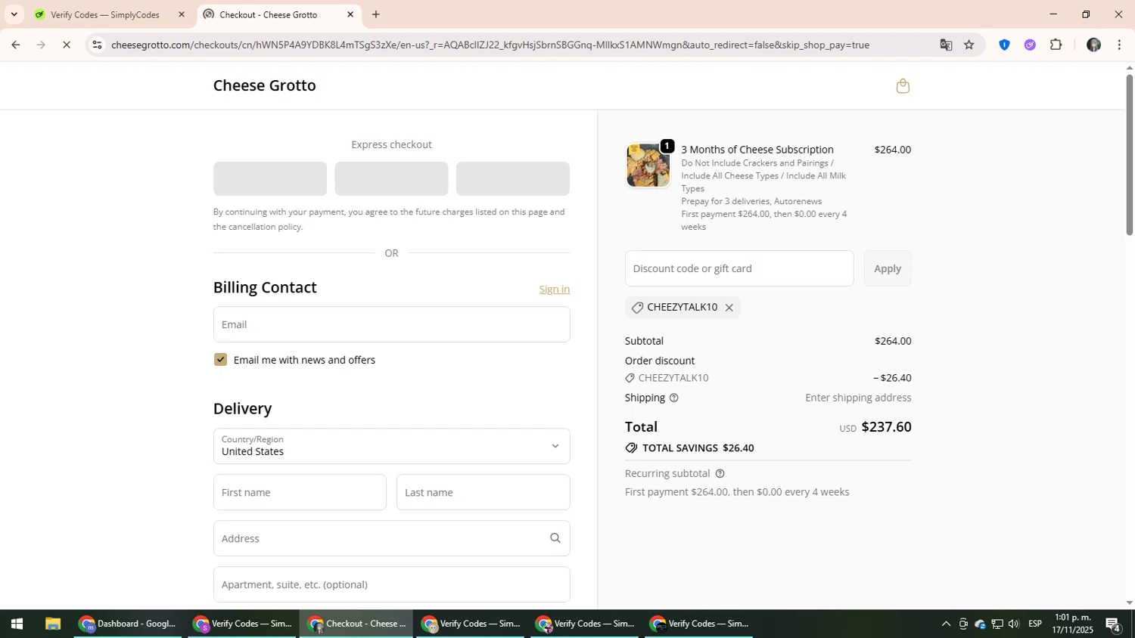Click the middle express checkout button

[391, 178]
